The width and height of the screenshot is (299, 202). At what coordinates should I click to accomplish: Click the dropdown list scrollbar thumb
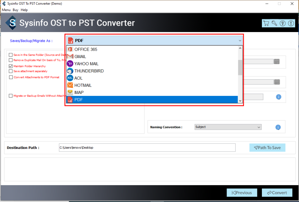click(240, 68)
